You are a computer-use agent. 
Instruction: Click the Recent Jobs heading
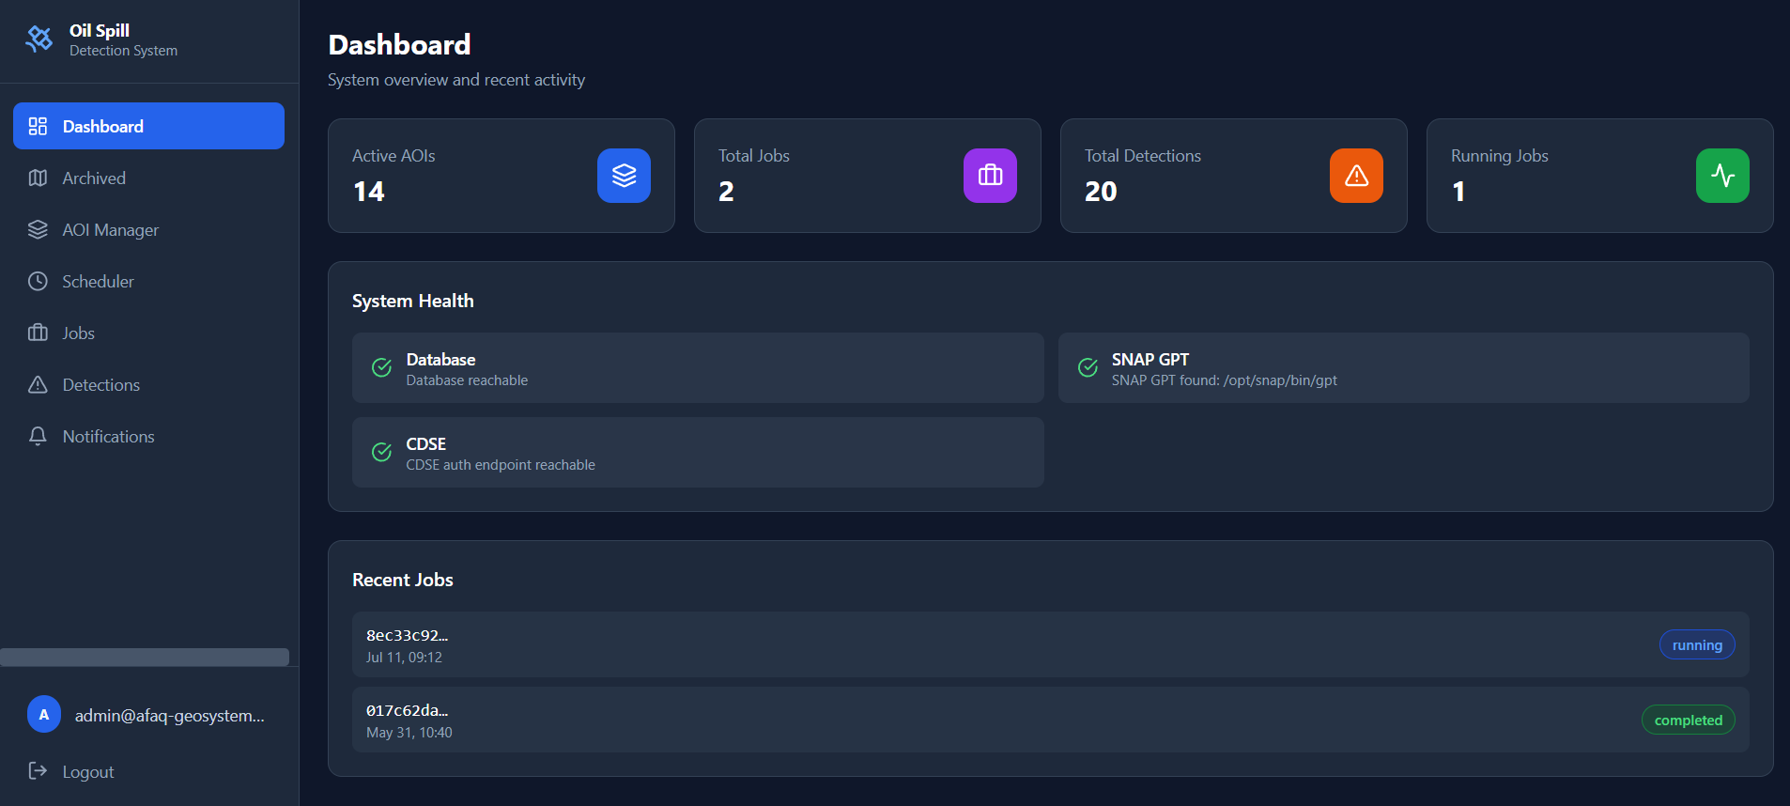[x=403, y=580]
